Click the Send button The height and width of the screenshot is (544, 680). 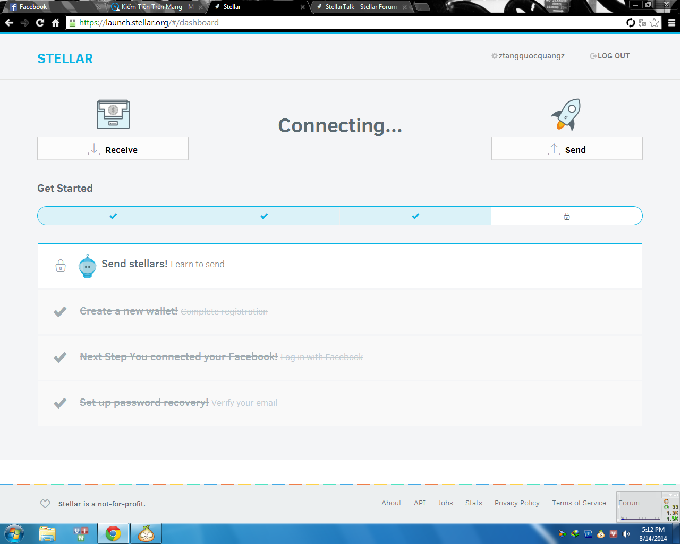(567, 149)
